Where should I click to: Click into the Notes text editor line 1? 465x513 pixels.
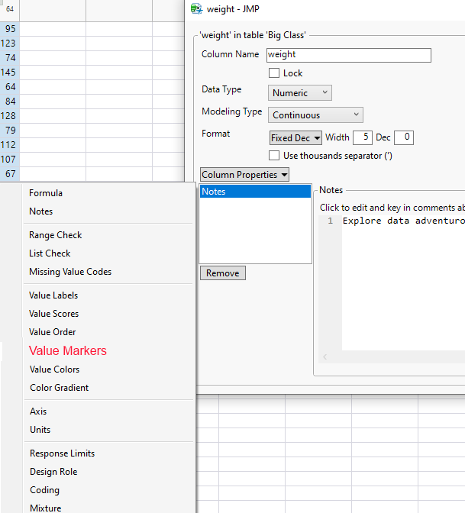tap(403, 221)
